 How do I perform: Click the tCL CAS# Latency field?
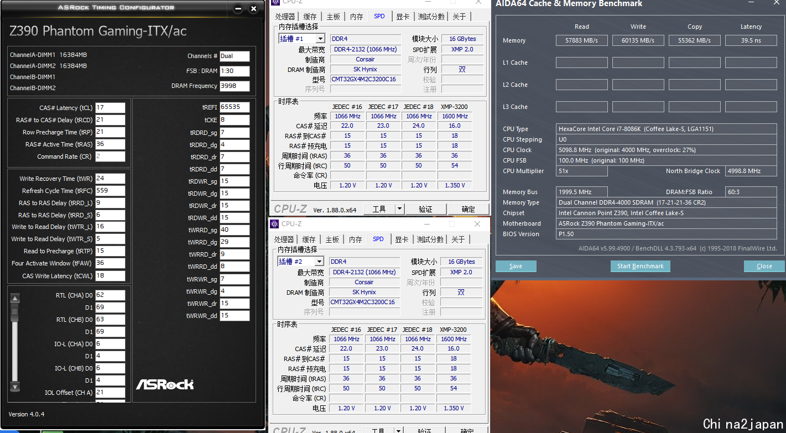110,108
